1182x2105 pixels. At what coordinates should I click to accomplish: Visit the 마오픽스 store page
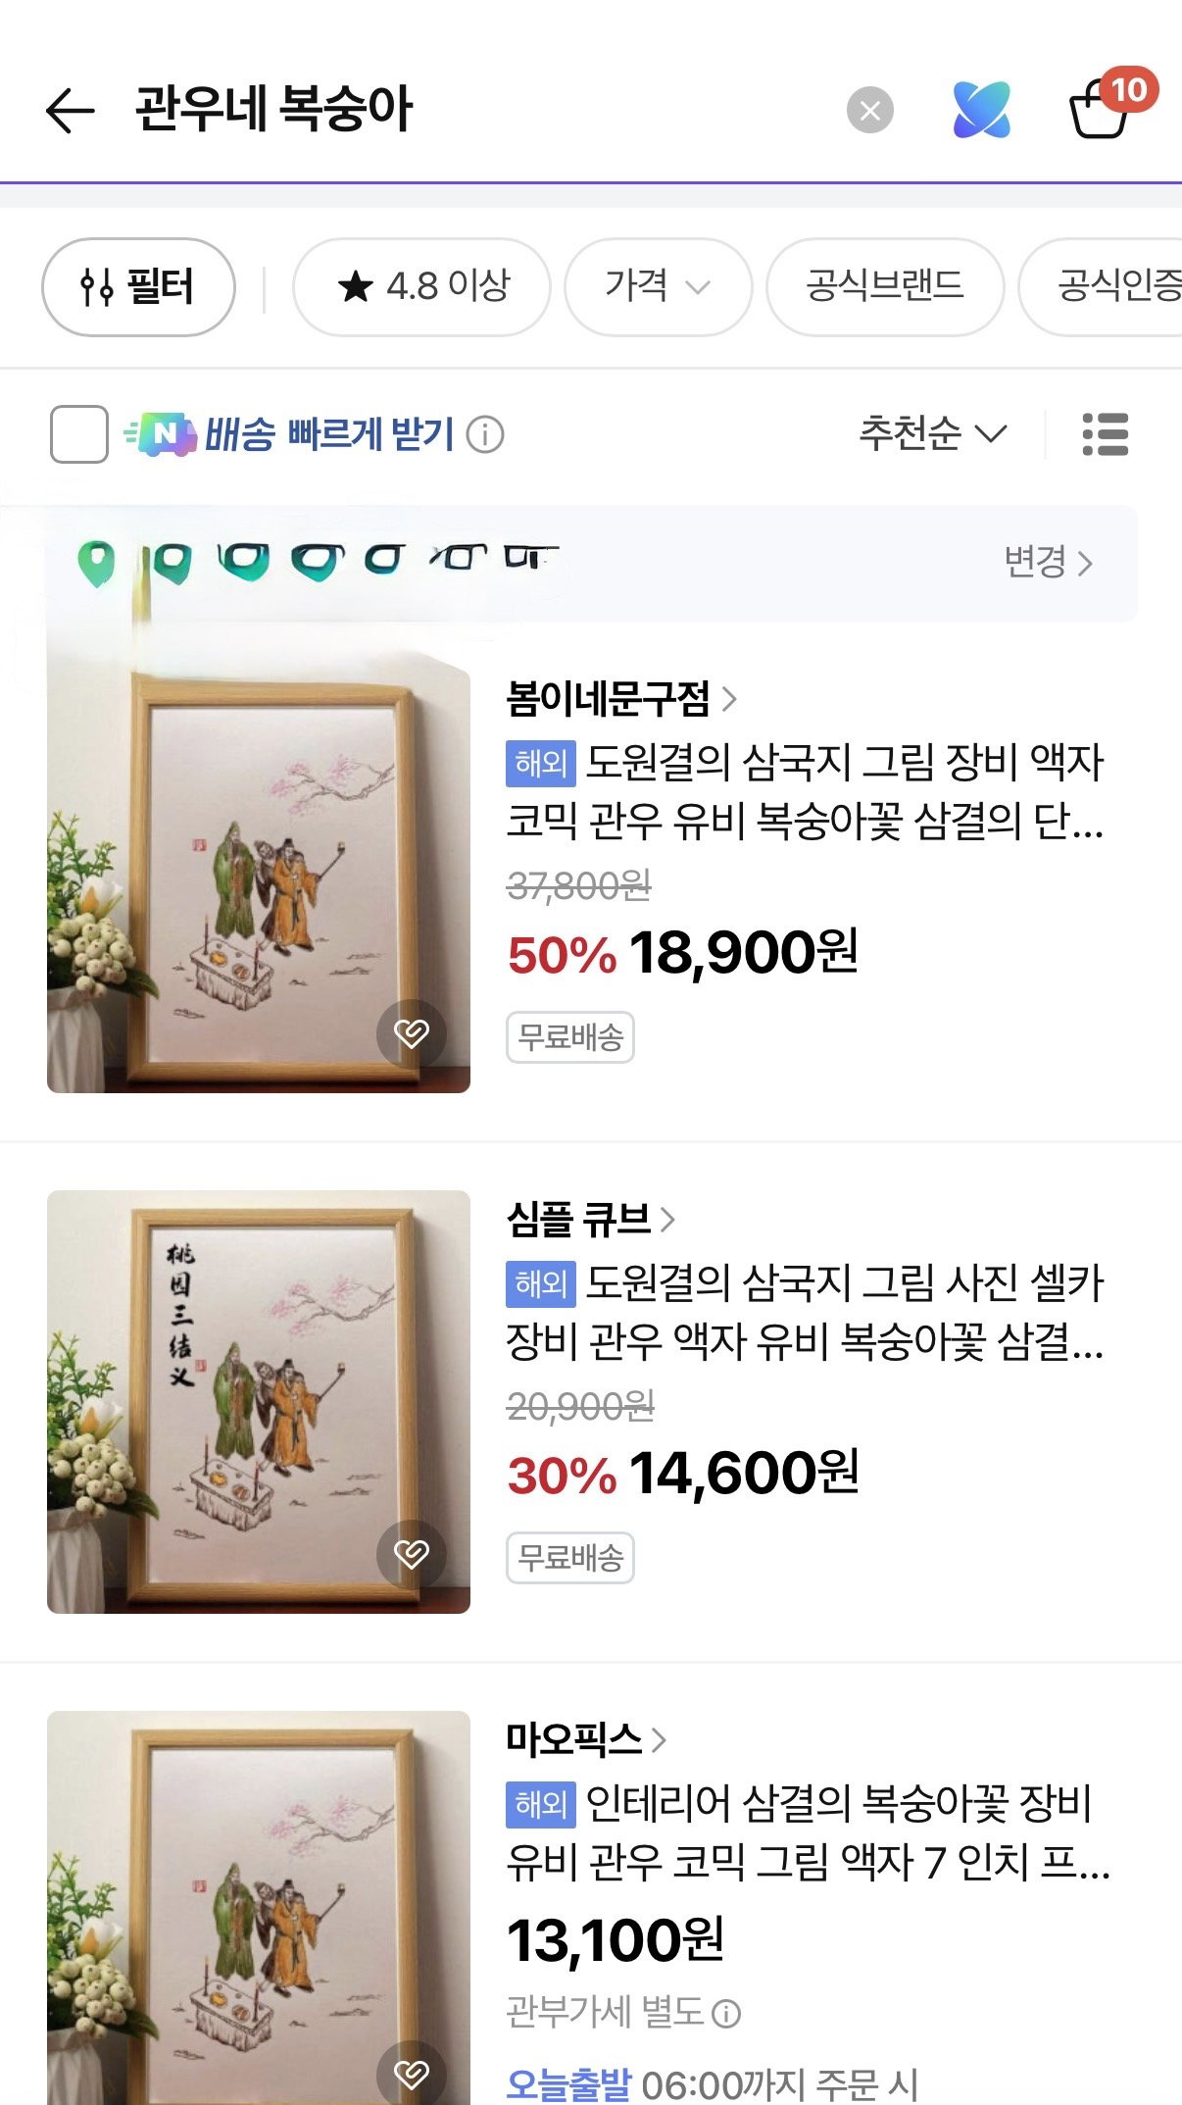pyautogui.click(x=585, y=1739)
